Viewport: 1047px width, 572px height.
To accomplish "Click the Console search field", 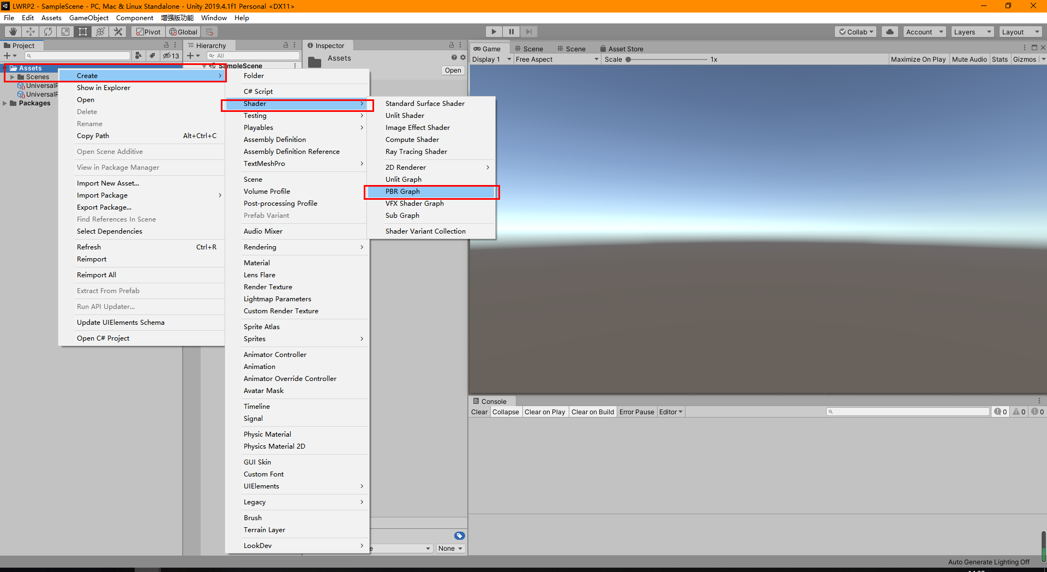I will tap(908, 412).
